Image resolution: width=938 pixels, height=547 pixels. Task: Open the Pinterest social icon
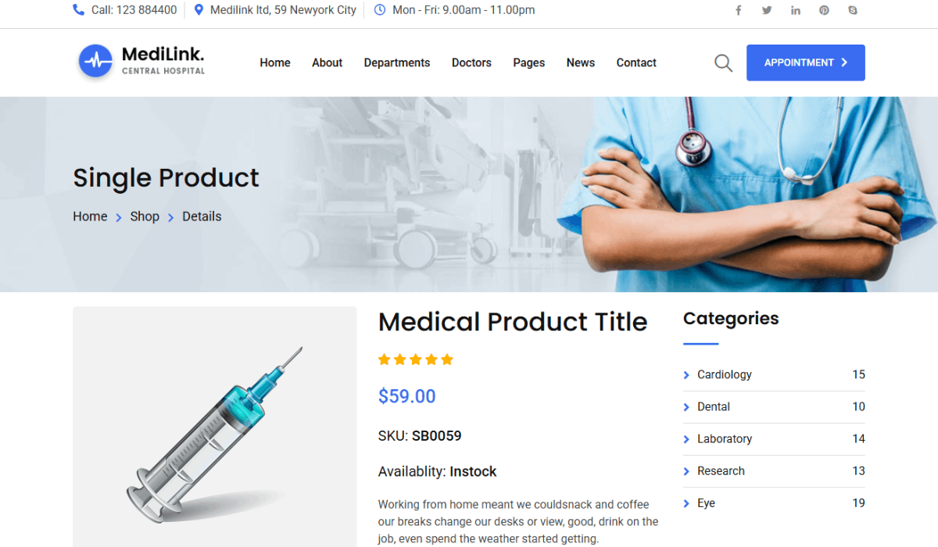point(824,10)
